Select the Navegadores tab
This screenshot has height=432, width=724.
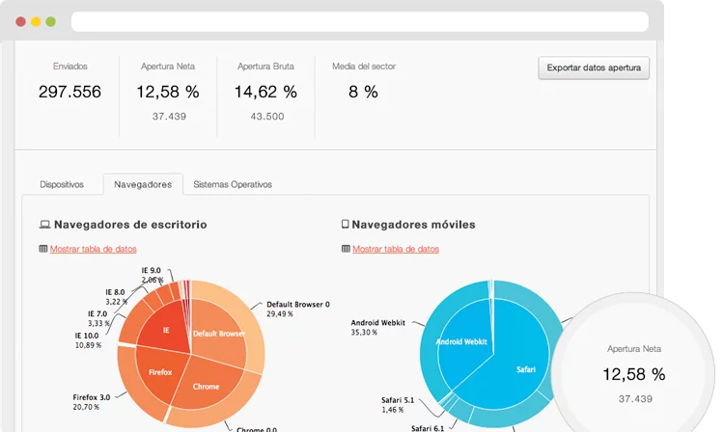pos(143,184)
